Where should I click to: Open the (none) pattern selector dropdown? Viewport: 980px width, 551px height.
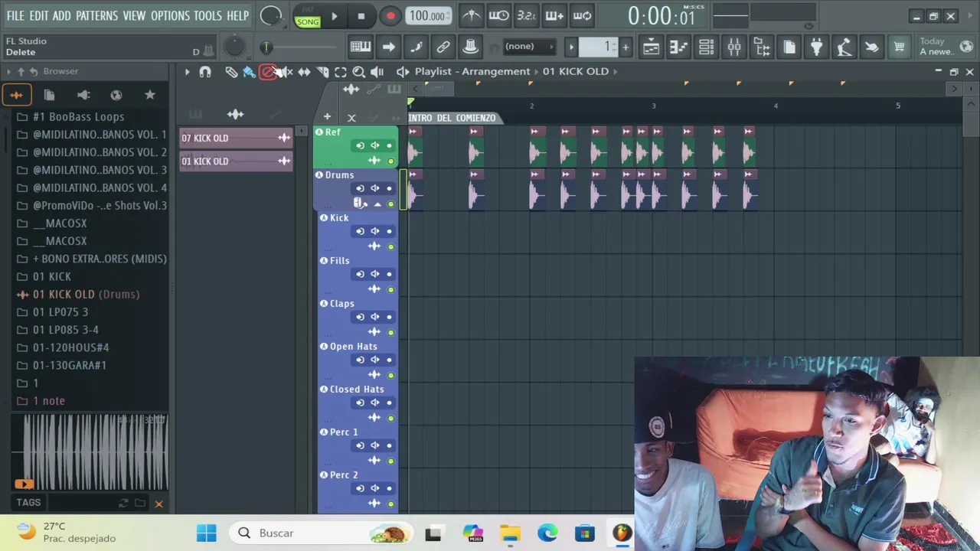tap(528, 47)
